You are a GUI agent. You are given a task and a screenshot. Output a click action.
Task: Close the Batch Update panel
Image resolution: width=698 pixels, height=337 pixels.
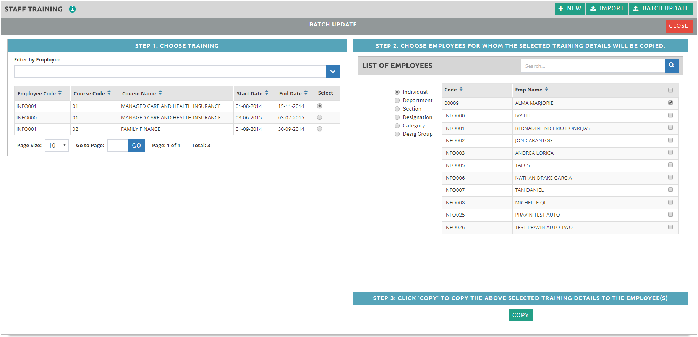(x=678, y=26)
